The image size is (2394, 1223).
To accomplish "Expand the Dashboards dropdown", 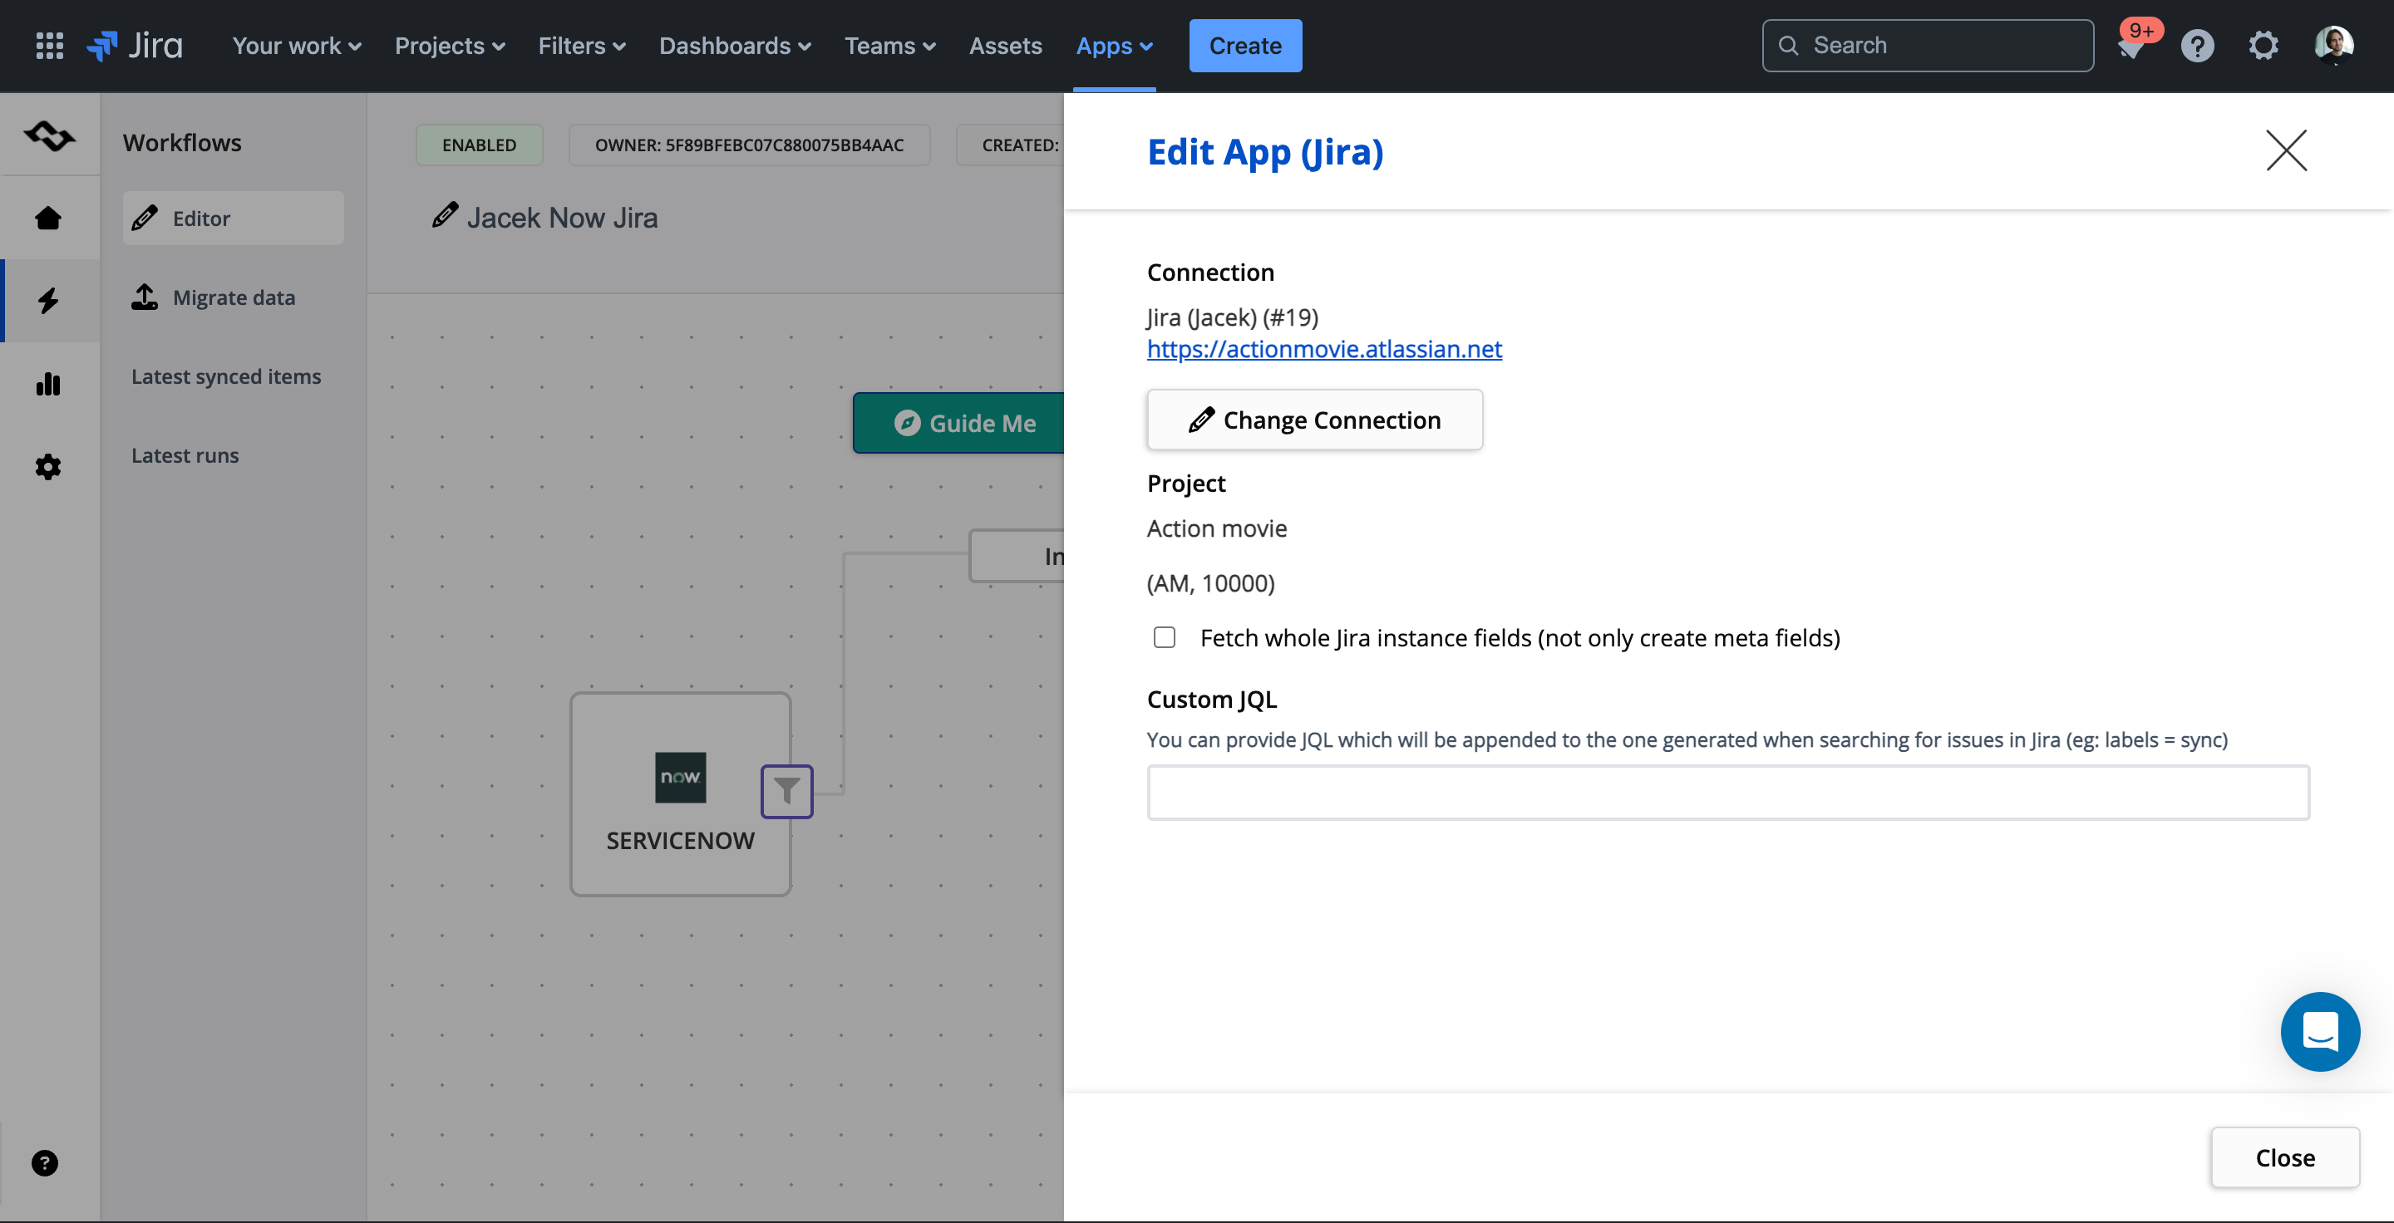I will (x=735, y=46).
